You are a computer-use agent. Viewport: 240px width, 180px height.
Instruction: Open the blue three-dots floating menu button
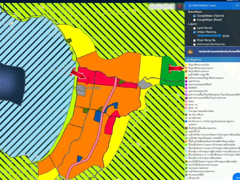[x=237, y=177]
